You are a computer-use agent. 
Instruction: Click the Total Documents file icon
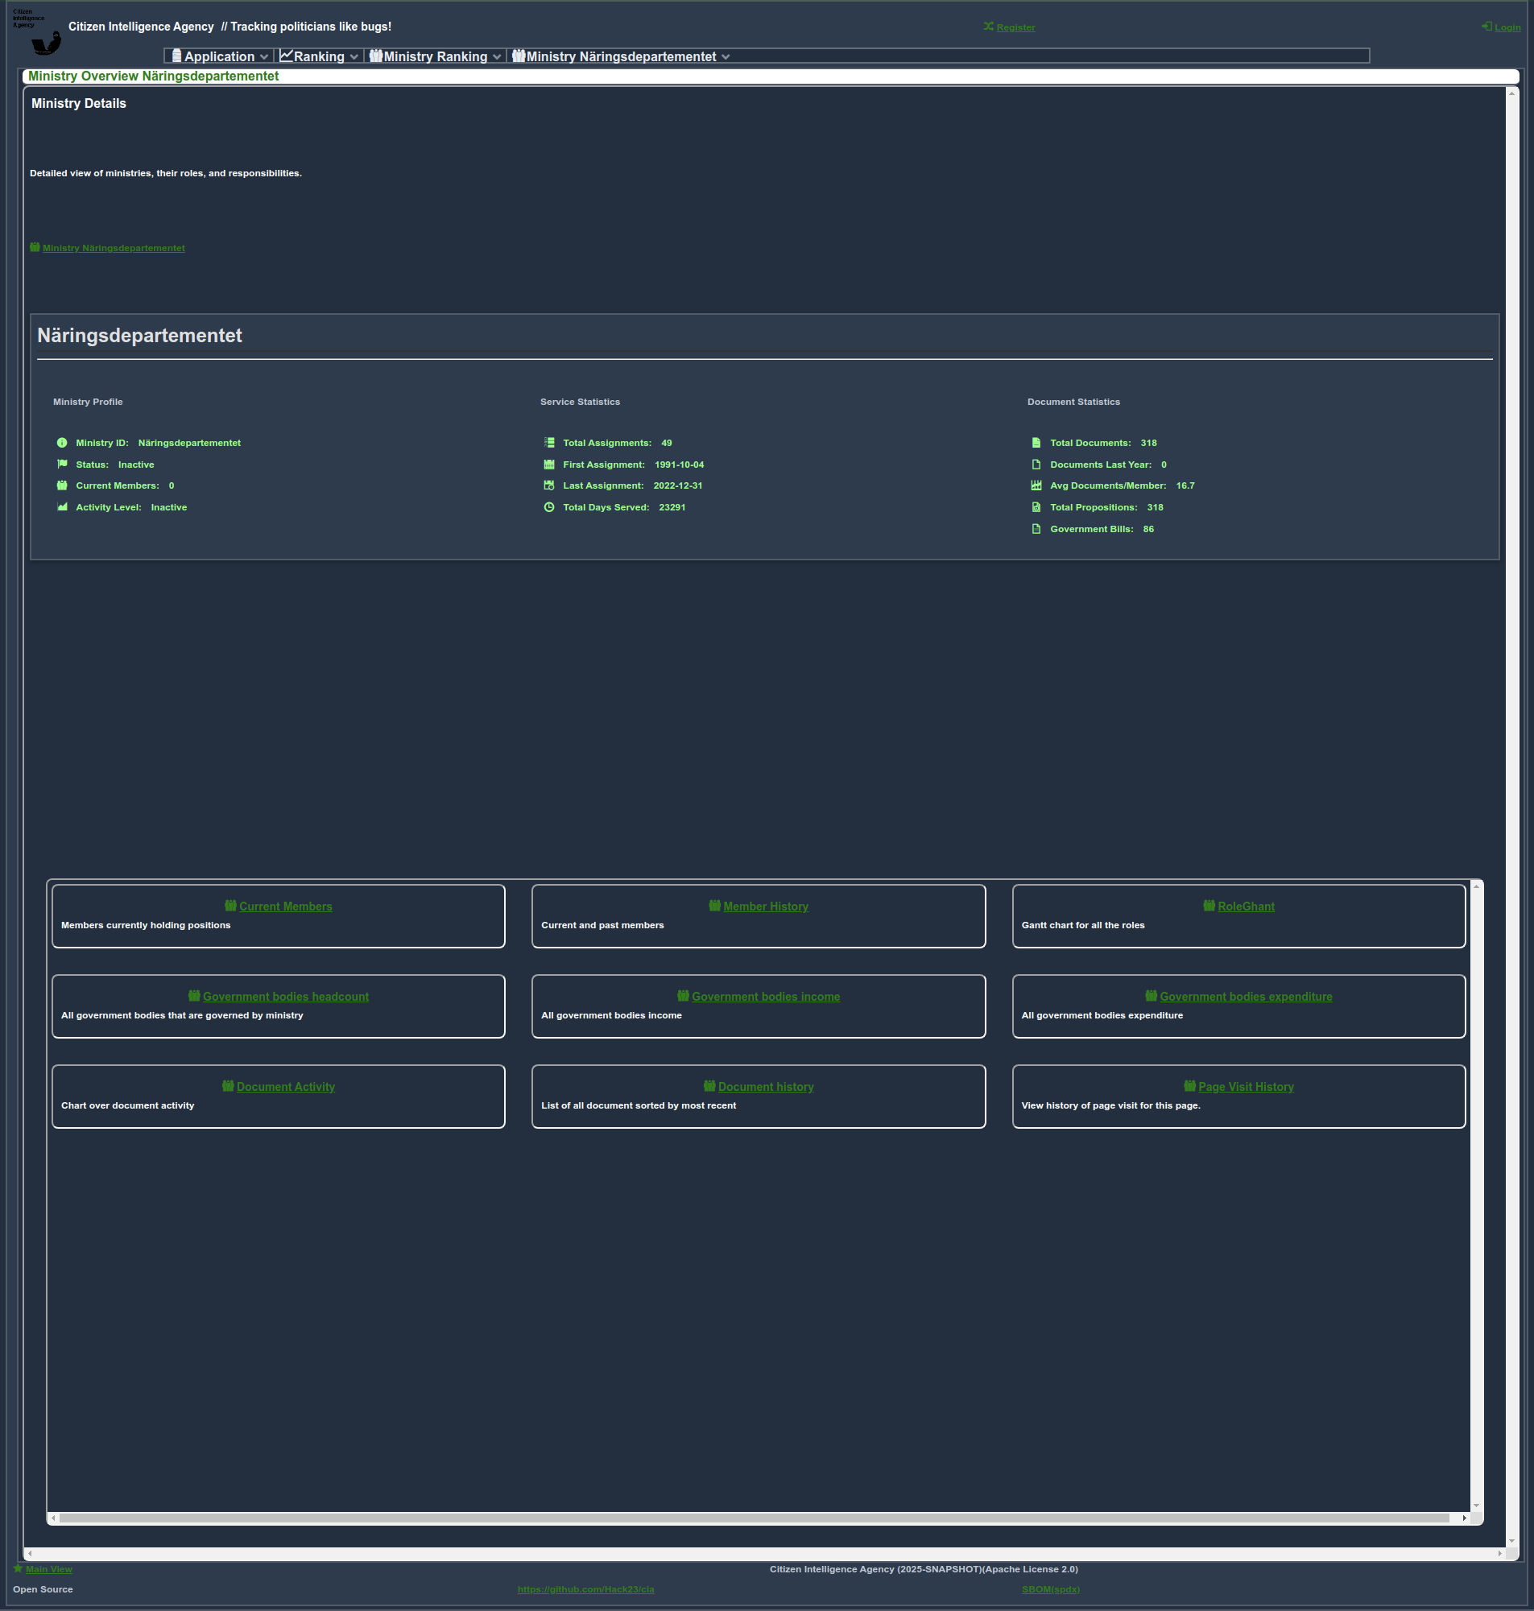(x=1036, y=443)
